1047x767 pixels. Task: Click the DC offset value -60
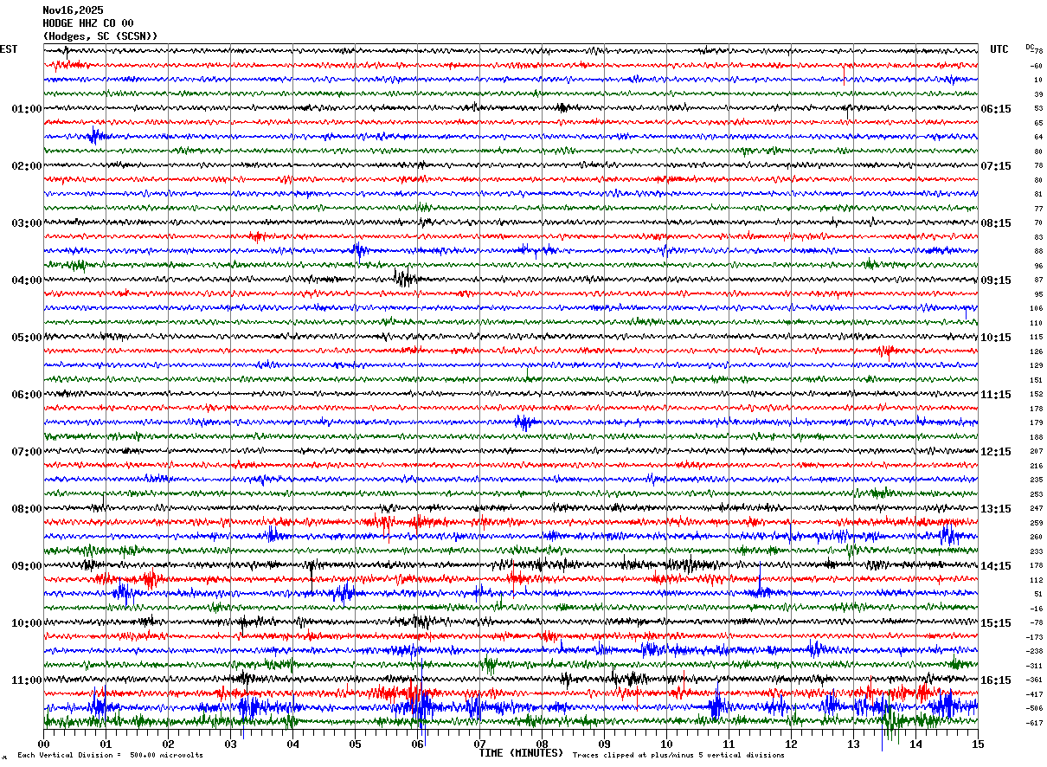(1036, 66)
